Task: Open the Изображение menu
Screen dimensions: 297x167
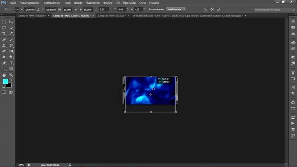Action: coord(52,3)
